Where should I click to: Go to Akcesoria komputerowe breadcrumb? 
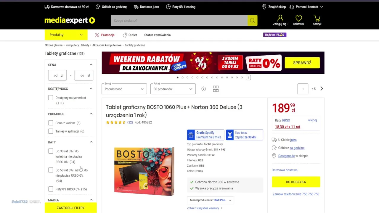click(107, 45)
